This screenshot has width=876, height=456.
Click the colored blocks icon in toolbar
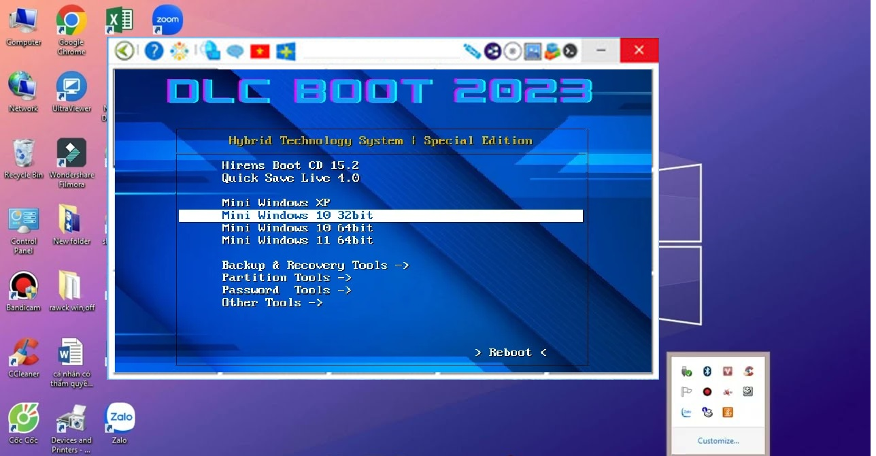tap(552, 51)
